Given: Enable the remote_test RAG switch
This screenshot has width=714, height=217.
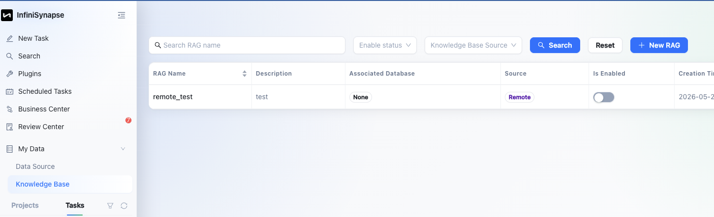Looking at the screenshot, I should coord(604,97).
